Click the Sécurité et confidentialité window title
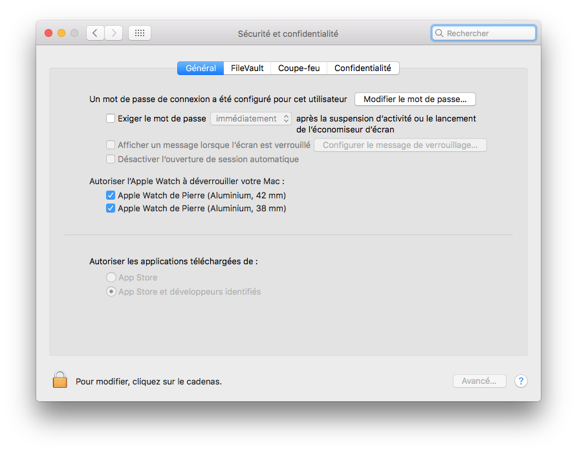This screenshot has width=577, height=453. (288, 34)
